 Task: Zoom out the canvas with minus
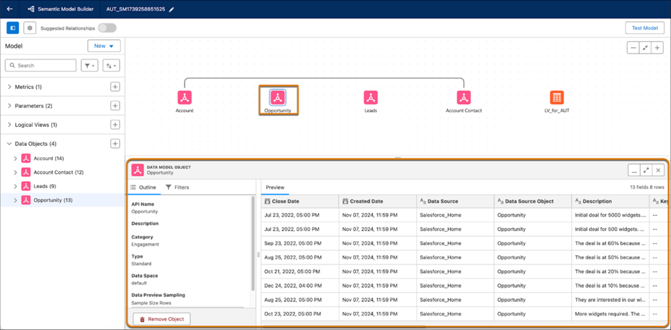click(x=634, y=48)
